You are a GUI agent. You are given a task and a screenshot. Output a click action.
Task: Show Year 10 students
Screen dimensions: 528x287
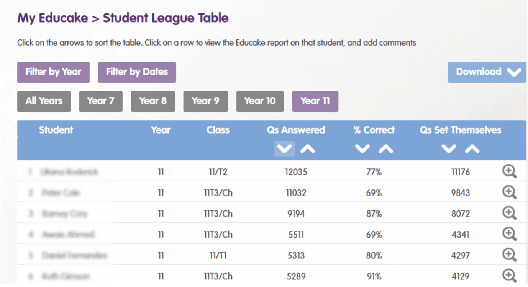tap(260, 101)
